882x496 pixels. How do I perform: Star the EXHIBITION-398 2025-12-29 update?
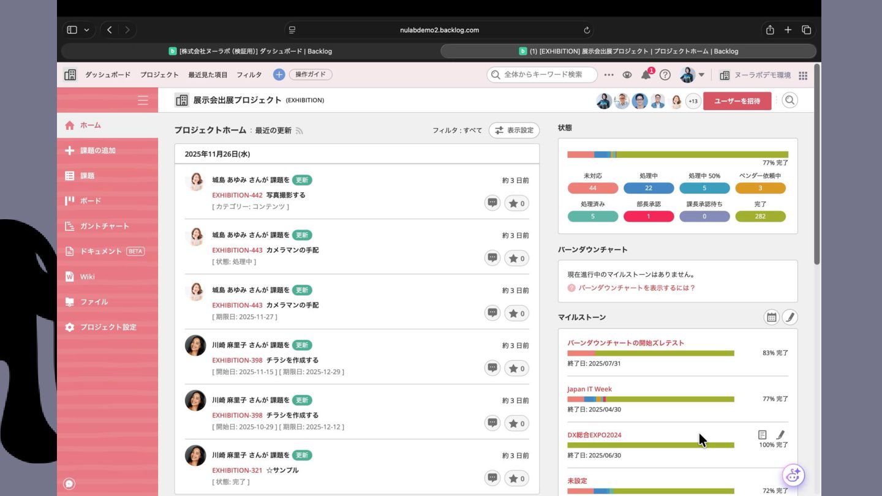pyautogui.click(x=516, y=369)
